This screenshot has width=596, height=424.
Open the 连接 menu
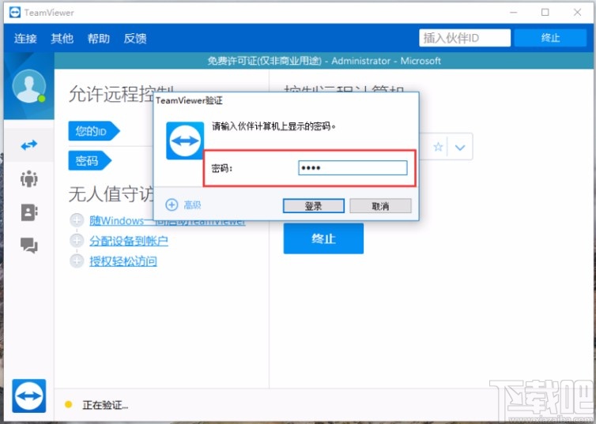pyautogui.click(x=25, y=39)
